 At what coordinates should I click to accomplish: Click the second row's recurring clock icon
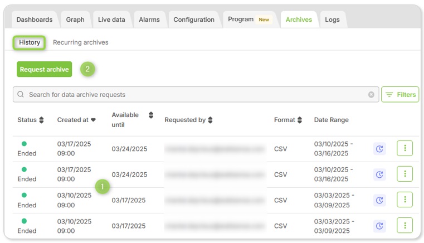(379, 174)
